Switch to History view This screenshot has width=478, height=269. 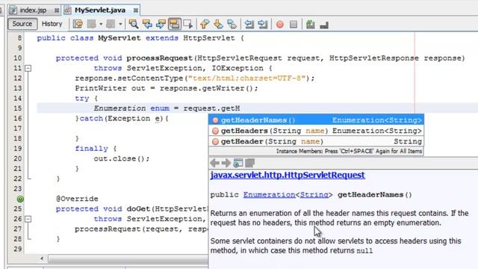[52, 24]
